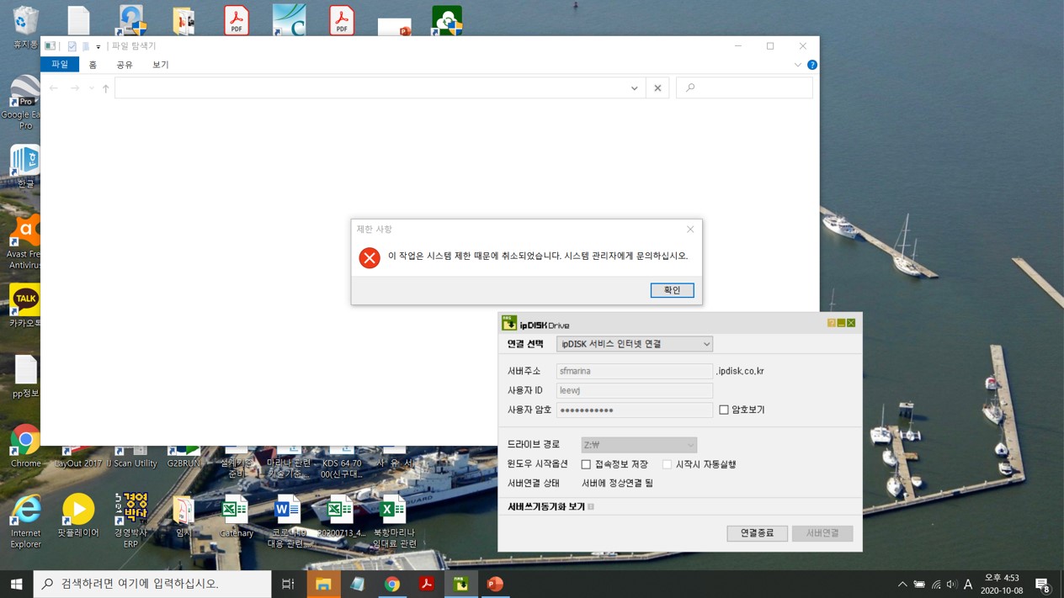Click 연결종료 button in ipDISK Drive
1064x598 pixels.
click(x=757, y=533)
